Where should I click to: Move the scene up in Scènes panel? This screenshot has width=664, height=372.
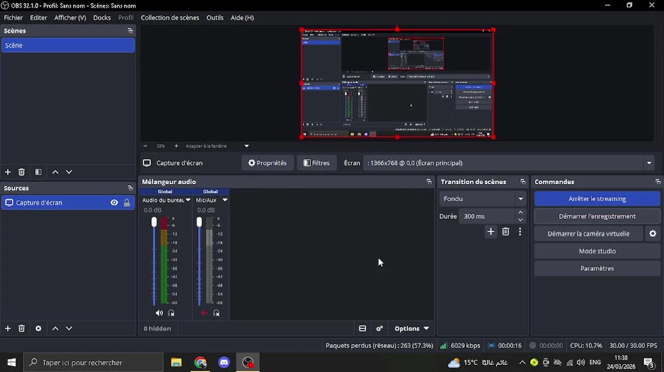[55, 172]
